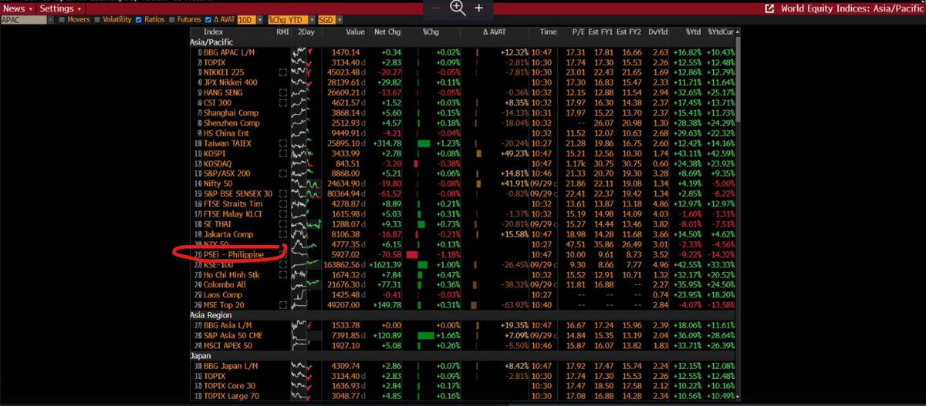This screenshot has width=926, height=406.
Task: Toggle RMI box for Ho Chi Minh Stk
Action: [x=283, y=274]
